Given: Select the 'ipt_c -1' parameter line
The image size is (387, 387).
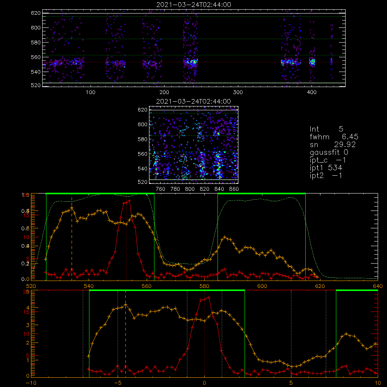Looking at the screenshot, I should coord(328,160).
